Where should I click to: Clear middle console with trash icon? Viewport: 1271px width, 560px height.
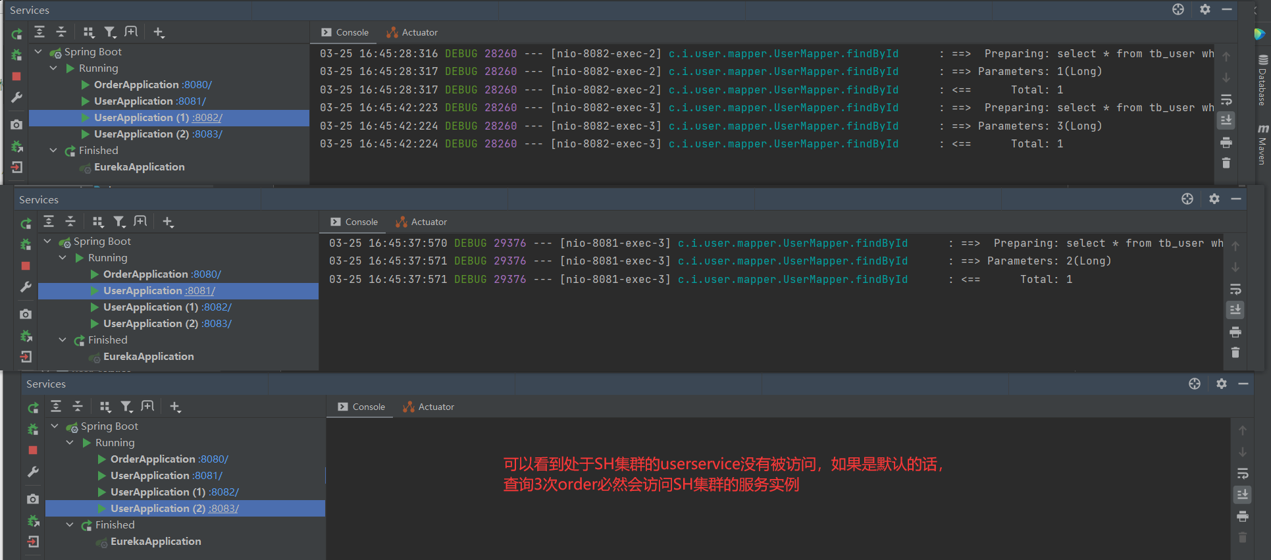click(1235, 352)
